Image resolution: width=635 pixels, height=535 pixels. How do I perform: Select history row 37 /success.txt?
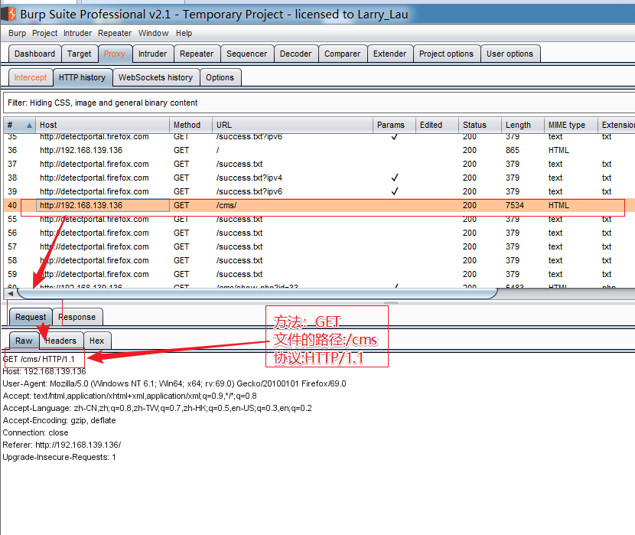319,164
